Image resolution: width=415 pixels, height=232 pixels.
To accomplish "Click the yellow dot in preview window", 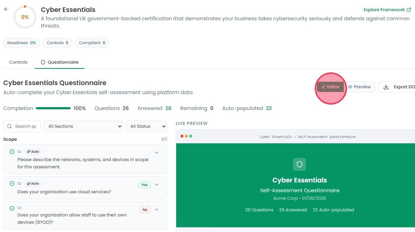I will click(186, 136).
